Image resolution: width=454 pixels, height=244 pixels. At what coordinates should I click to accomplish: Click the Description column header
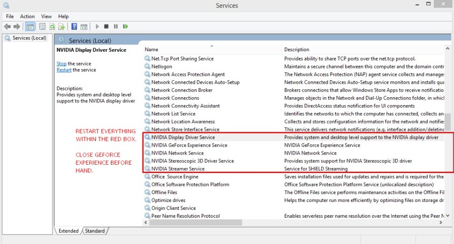click(297, 50)
